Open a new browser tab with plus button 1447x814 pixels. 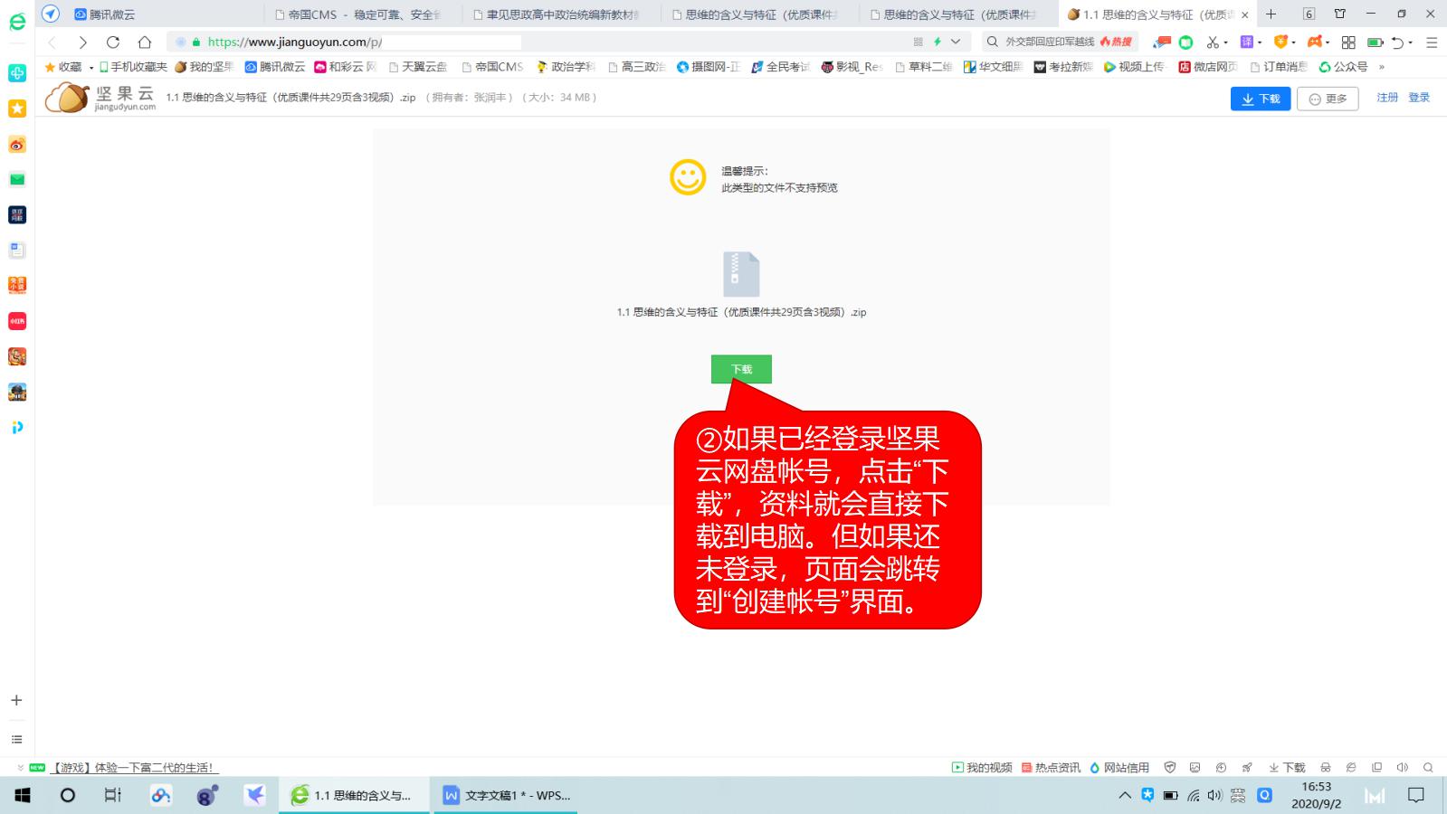point(1271,14)
